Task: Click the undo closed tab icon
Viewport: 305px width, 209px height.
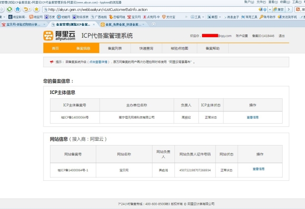Action: 25,9
